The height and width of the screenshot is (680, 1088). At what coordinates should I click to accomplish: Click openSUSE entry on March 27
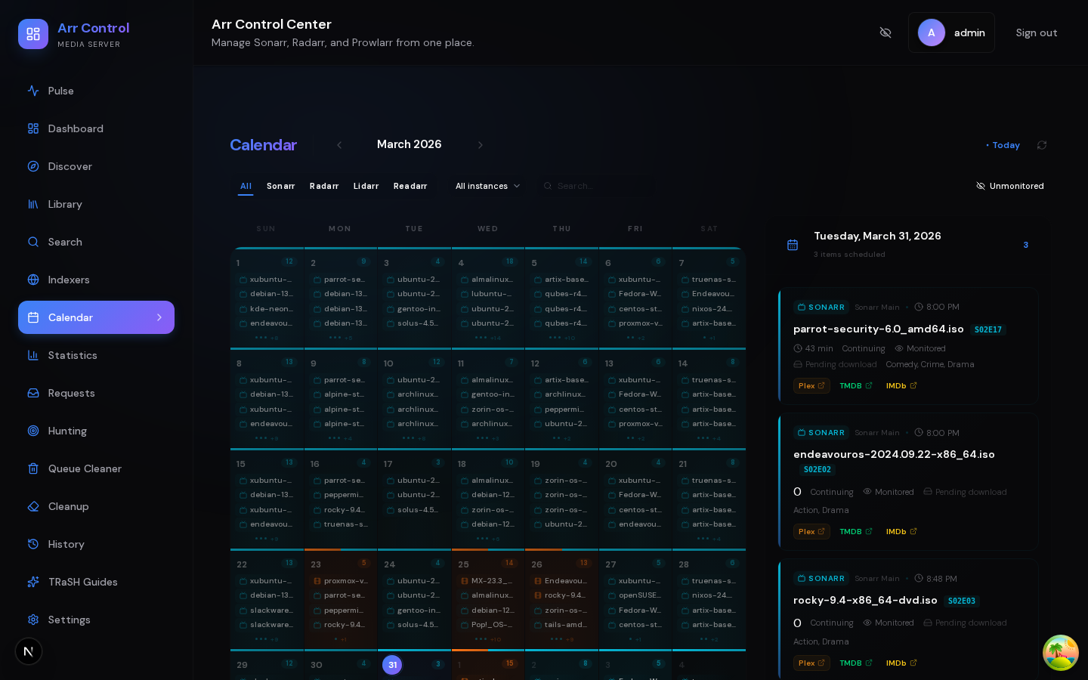(x=635, y=595)
